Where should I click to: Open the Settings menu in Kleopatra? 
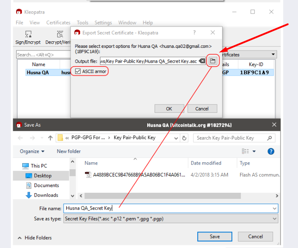pyautogui.click(x=103, y=23)
